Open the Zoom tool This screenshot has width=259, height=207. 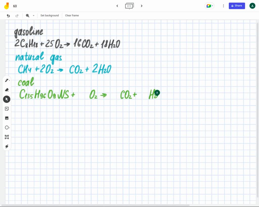[x=28, y=15]
